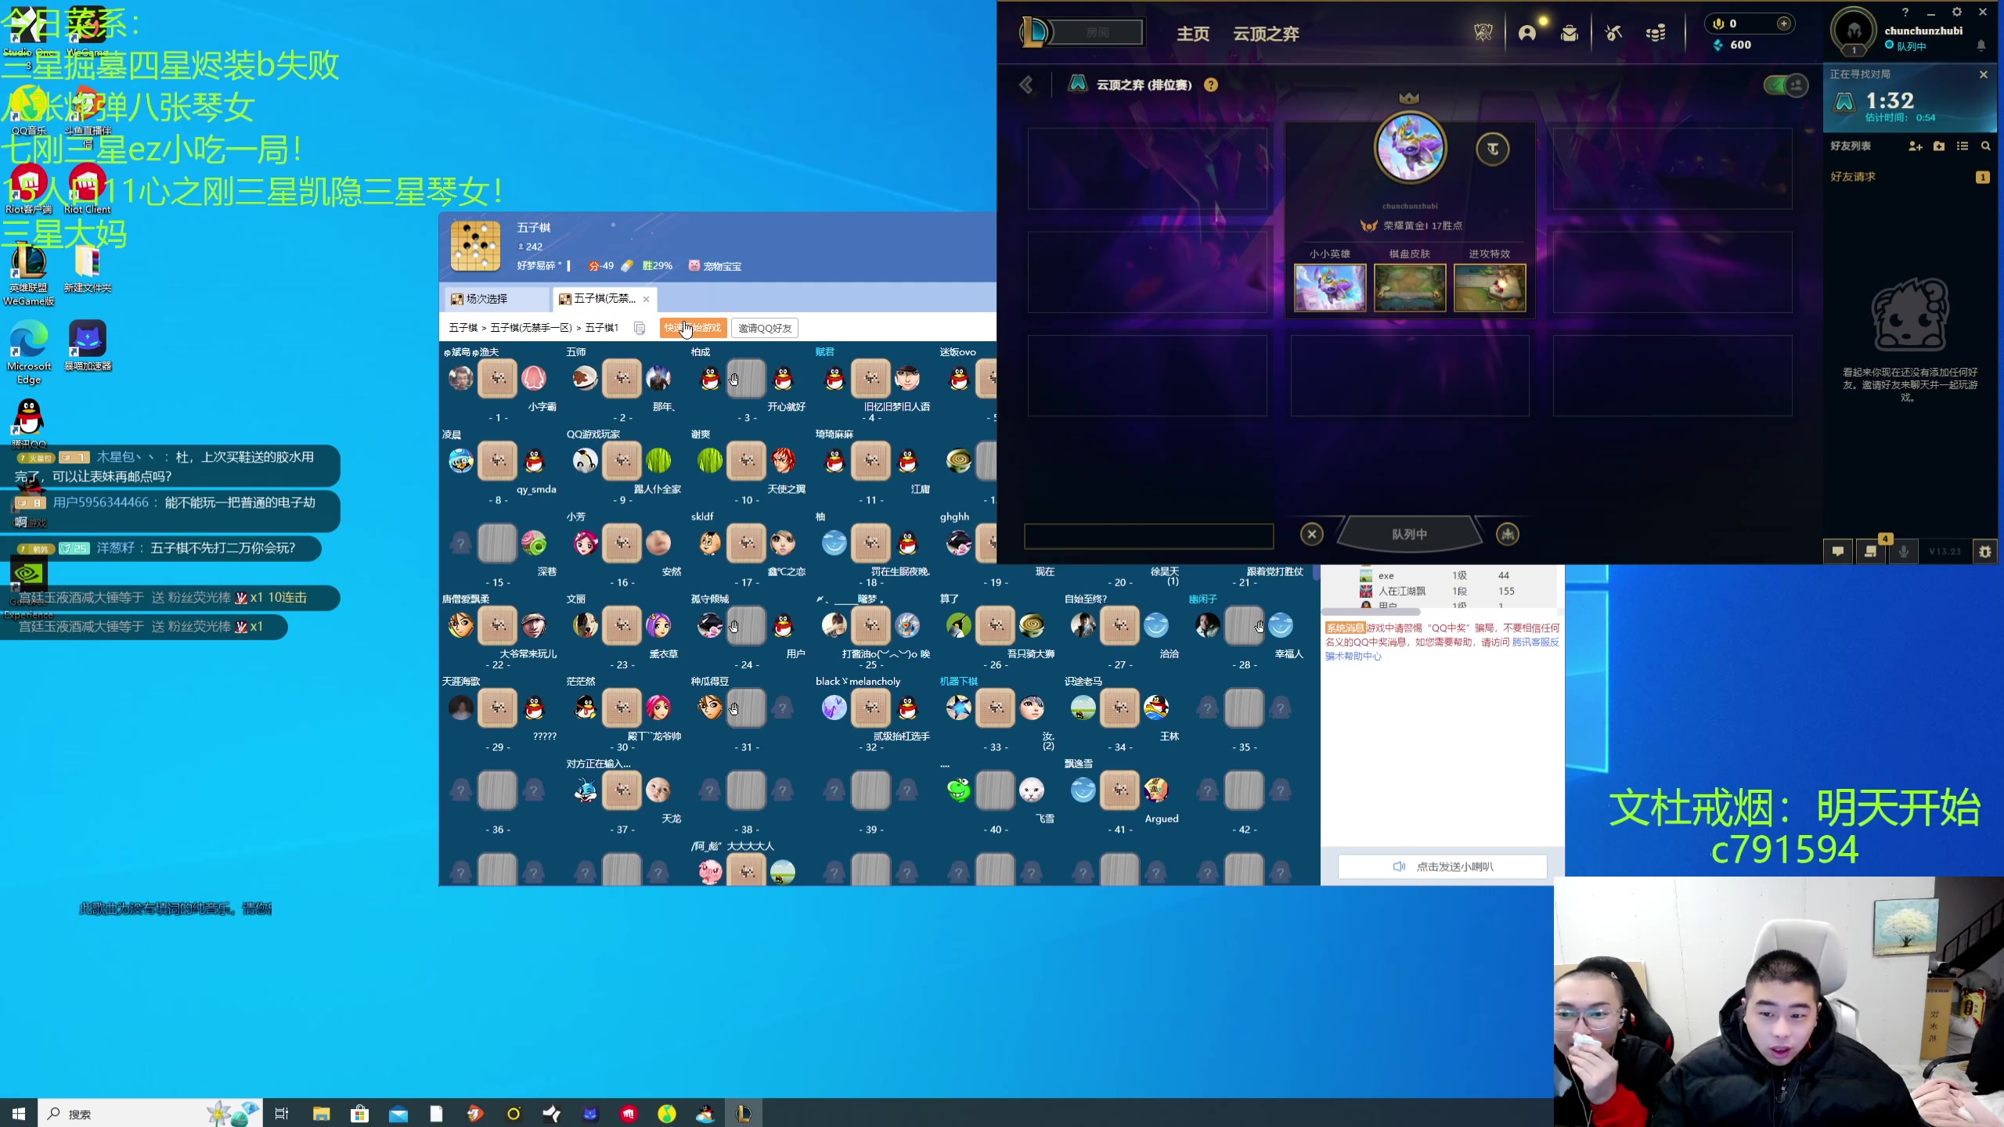Leave queue with the round X button
The image size is (2004, 1127).
(1312, 534)
